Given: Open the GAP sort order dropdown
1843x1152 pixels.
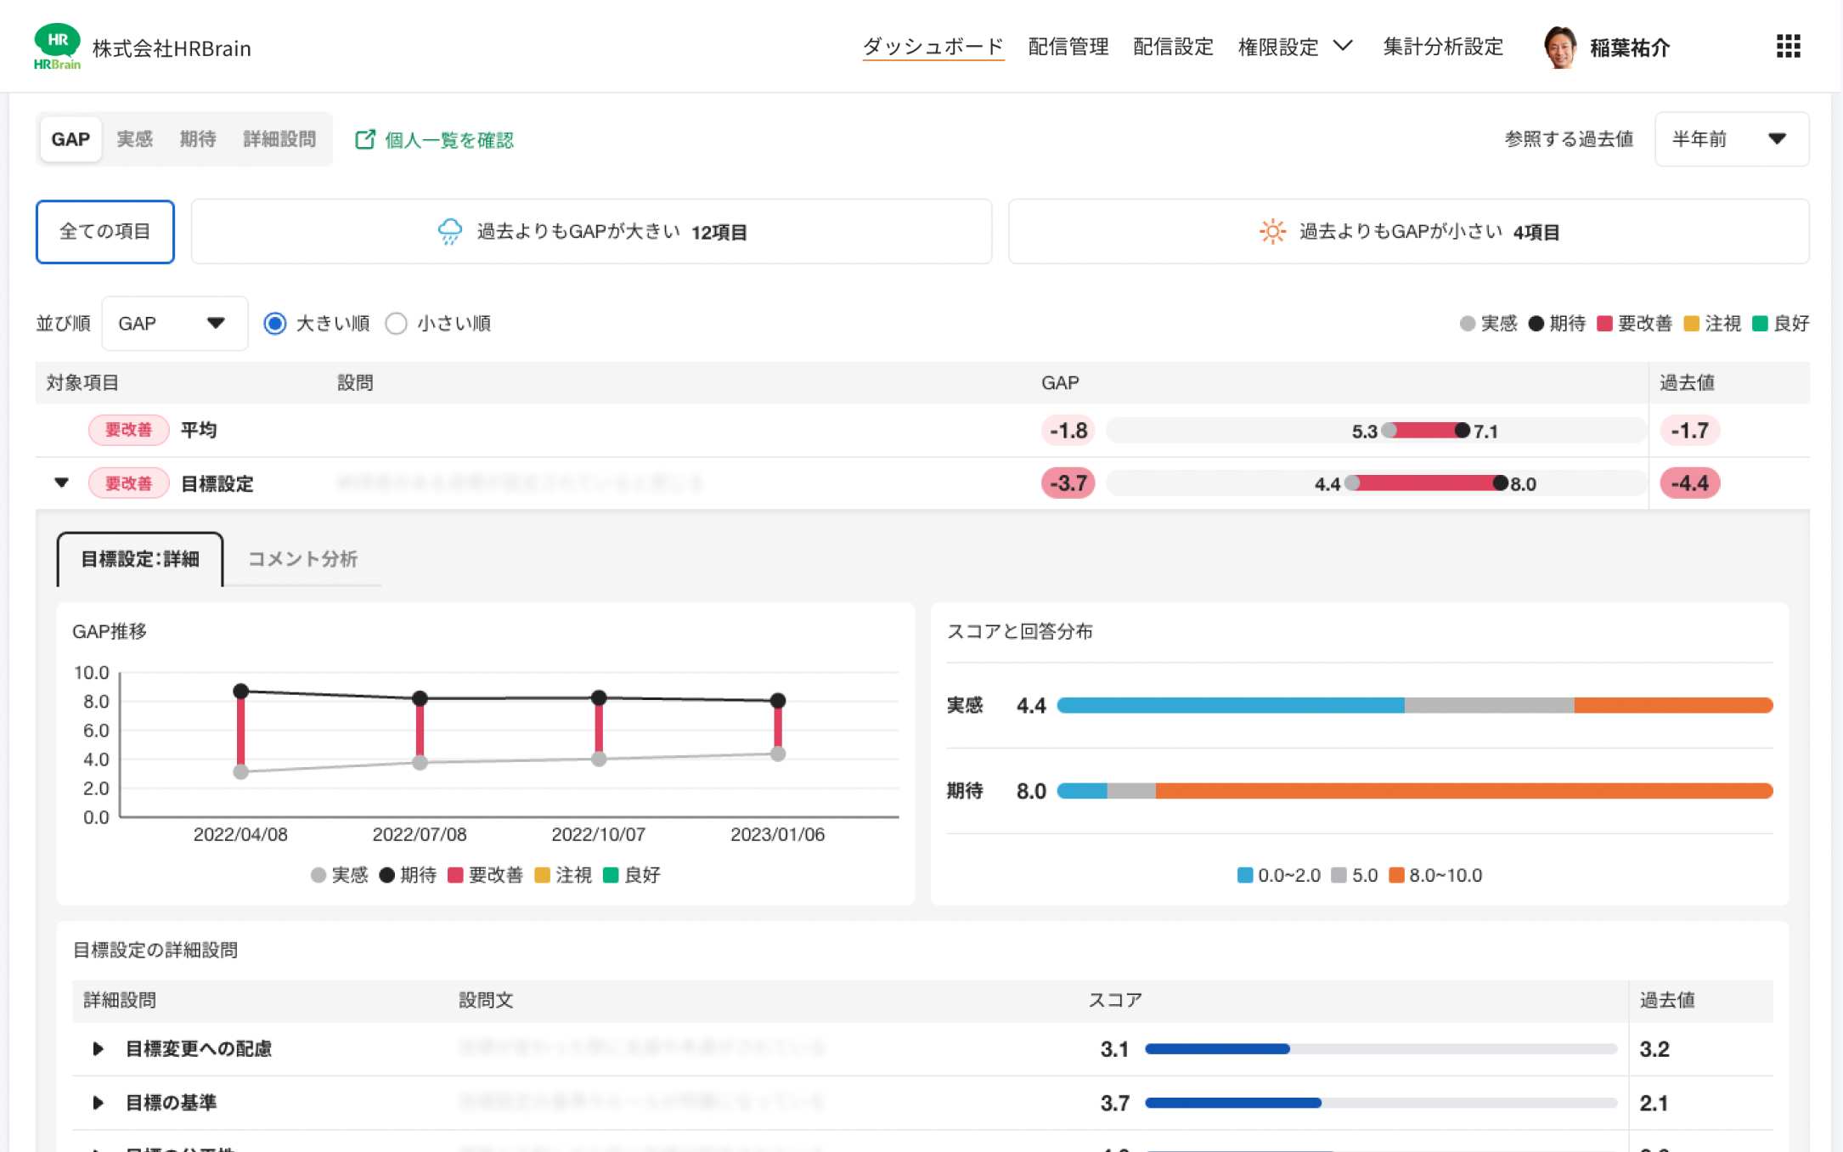Looking at the screenshot, I should click(x=173, y=324).
